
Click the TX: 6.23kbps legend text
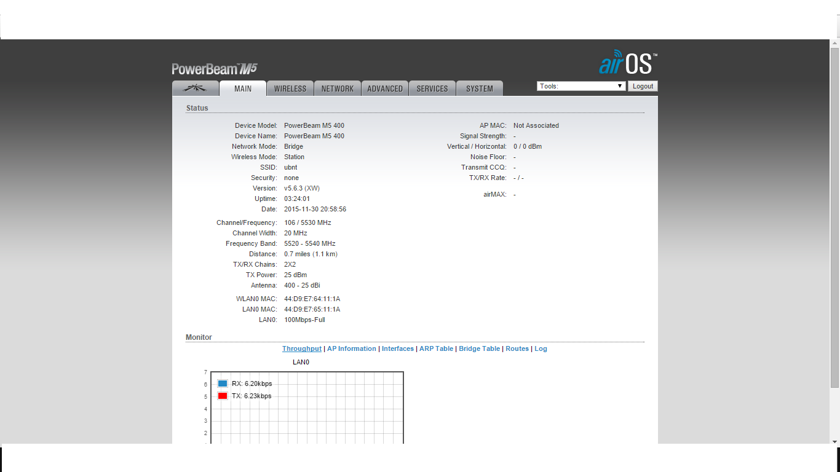(x=252, y=396)
